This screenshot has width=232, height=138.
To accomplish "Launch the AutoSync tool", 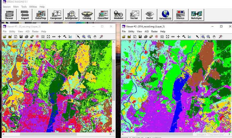I will (196, 15).
